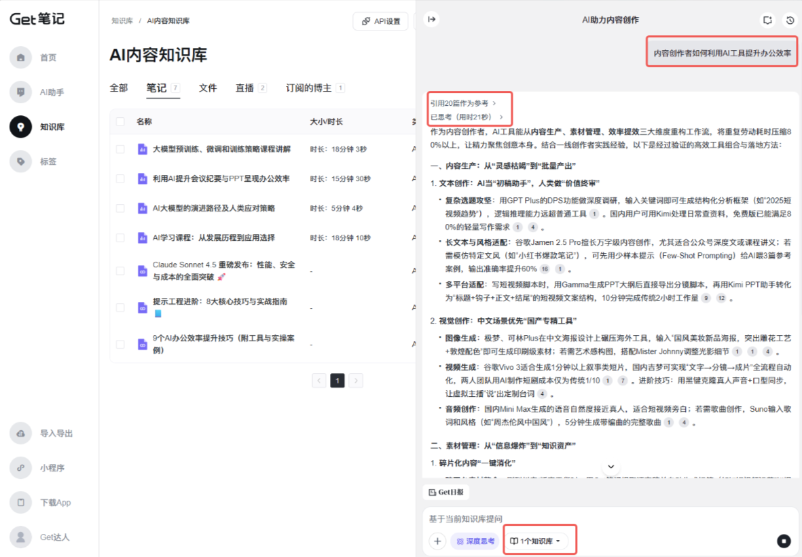The height and width of the screenshot is (557, 802).
Task: Collapse the AI chat panel arrow icon
Action: [431, 20]
